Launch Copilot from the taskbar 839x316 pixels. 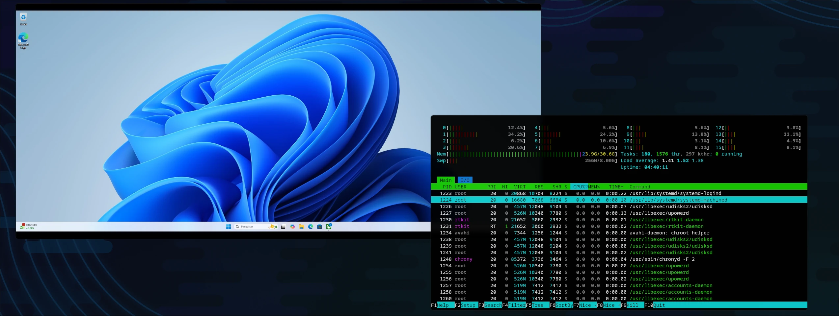[x=292, y=227]
